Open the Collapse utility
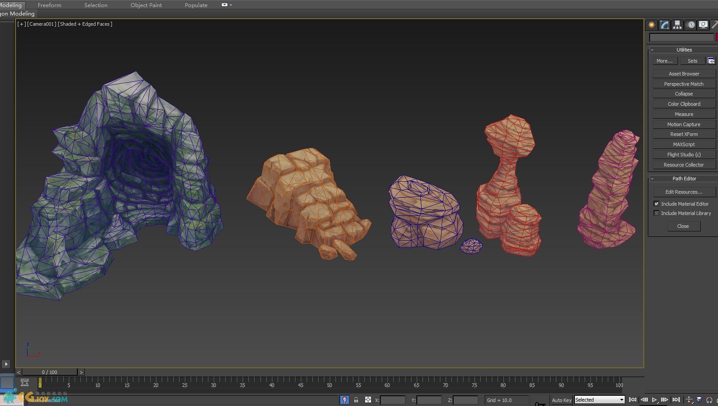The image size is (718, 406). (684, 94)
